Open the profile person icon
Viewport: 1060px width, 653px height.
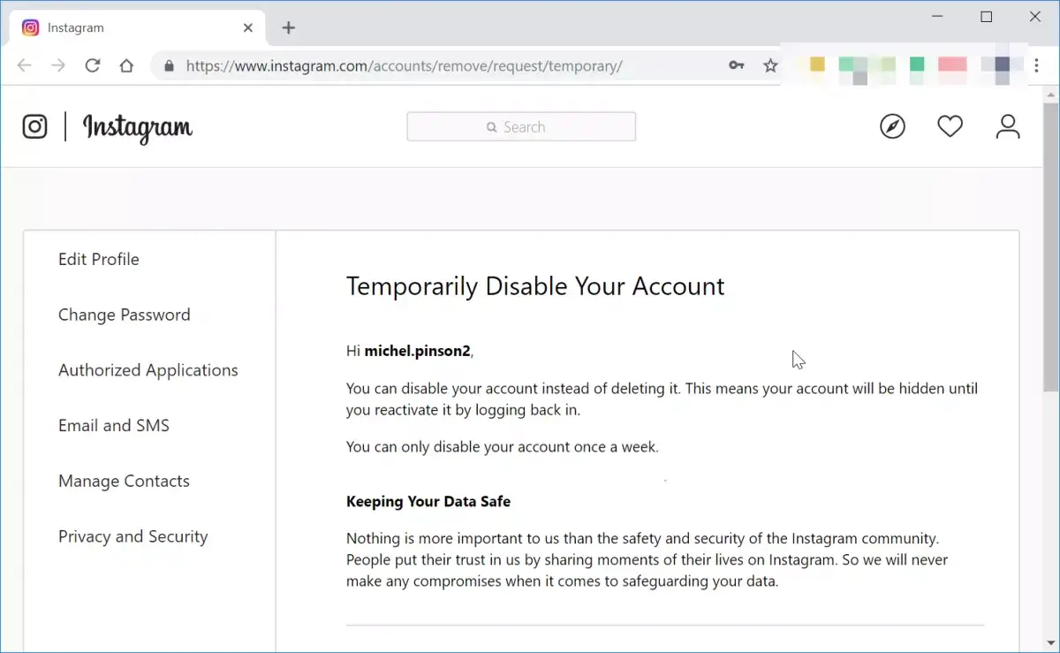[1008, 126]
